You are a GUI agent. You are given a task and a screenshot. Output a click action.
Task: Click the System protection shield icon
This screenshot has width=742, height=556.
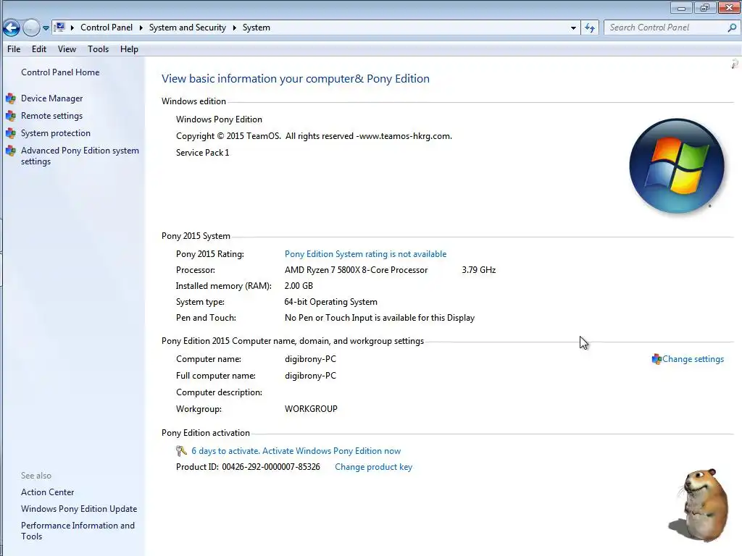(11, 133)
